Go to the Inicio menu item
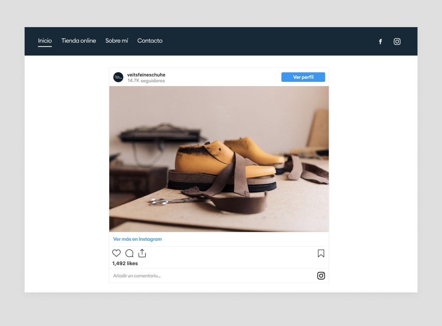Image resolution: width=442 pixels, height=326 pixels. tap(45, 41)
